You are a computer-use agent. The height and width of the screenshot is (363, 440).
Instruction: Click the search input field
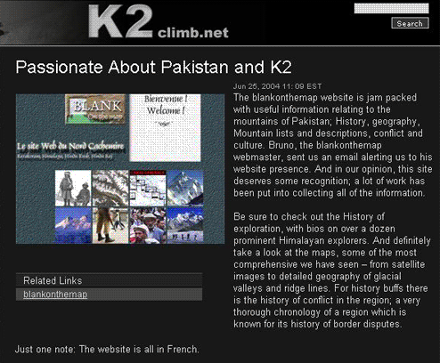(x=391, y=8)
